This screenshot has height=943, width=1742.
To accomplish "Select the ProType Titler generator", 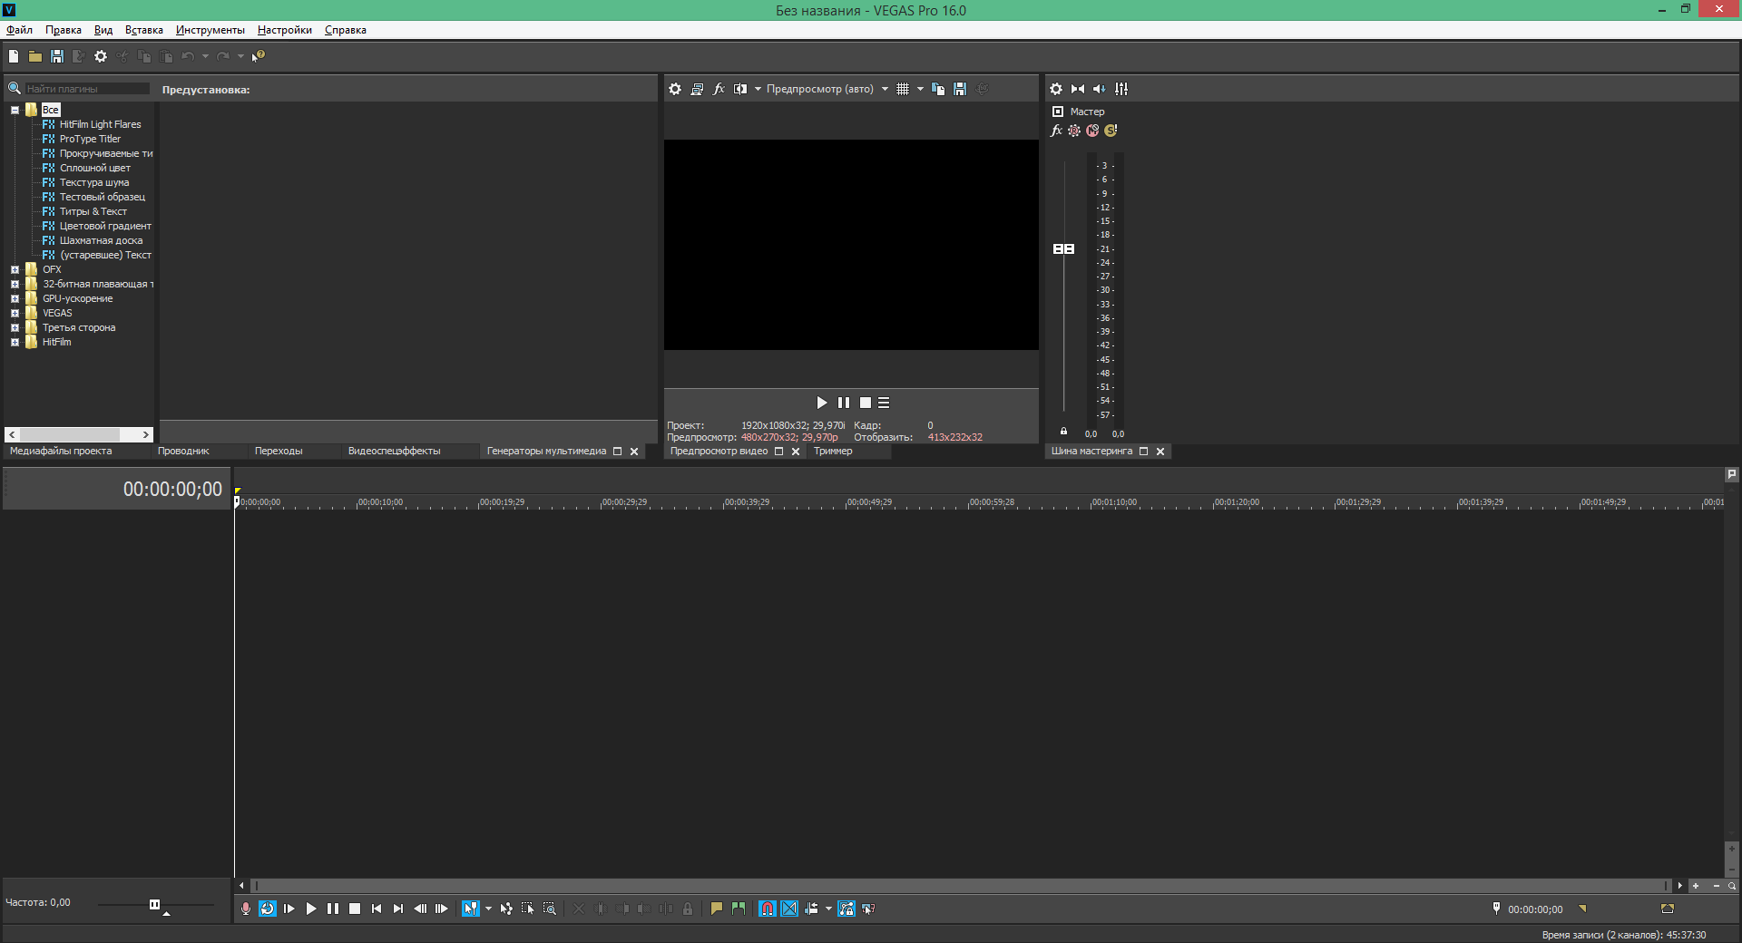I will click(89, 139).
